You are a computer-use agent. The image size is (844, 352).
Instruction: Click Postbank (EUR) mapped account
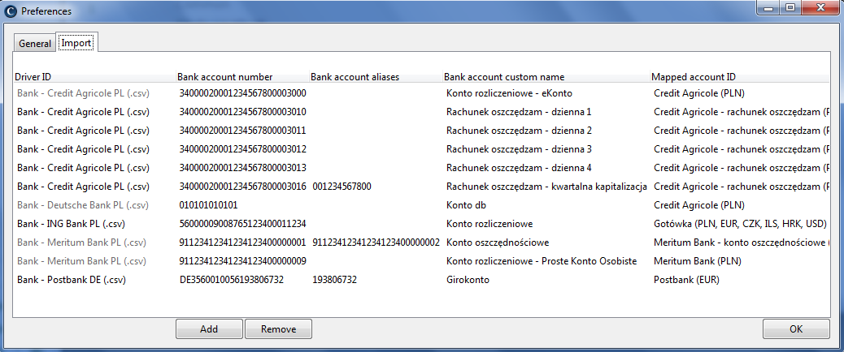(x=686, y=280)
